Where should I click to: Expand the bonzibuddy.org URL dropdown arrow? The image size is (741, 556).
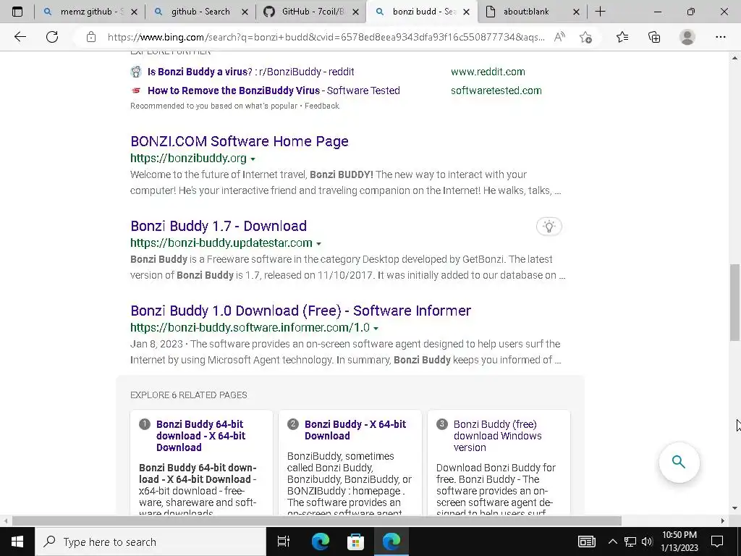point(253,159)
